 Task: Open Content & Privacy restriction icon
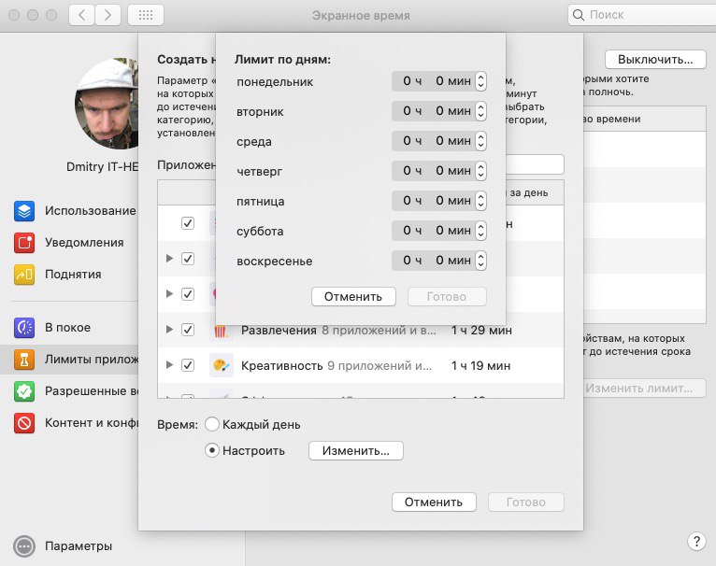24,423
